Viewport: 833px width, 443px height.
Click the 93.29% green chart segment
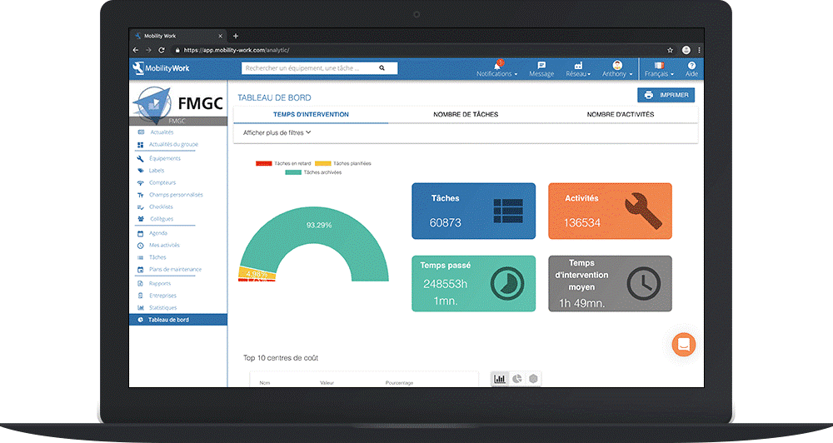[x=319, y=225]
